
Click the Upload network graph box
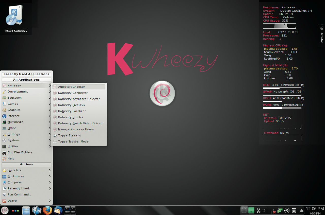(282, 127)
